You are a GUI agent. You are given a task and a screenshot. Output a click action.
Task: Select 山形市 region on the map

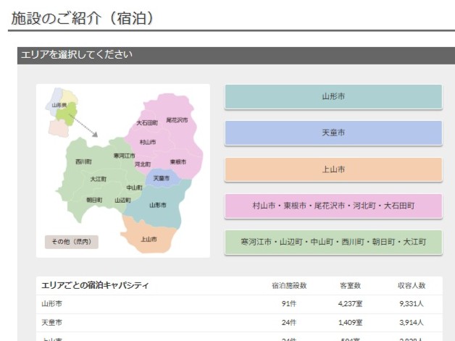pos(158,206)
